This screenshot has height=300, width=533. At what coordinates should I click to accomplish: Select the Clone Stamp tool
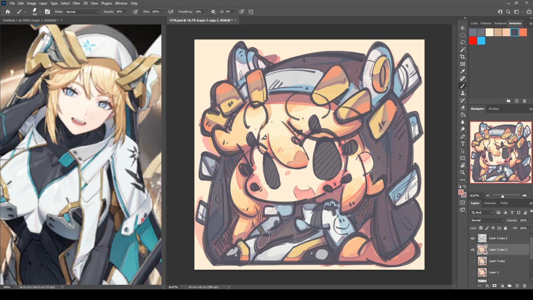[x=462, y=93]
